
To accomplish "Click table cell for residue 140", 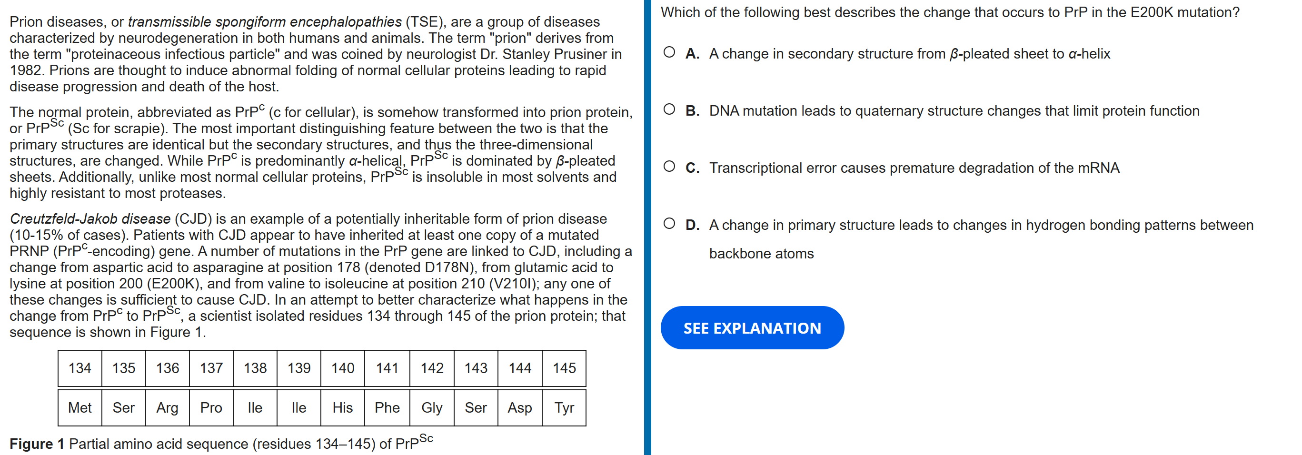I will coord(343,368).
